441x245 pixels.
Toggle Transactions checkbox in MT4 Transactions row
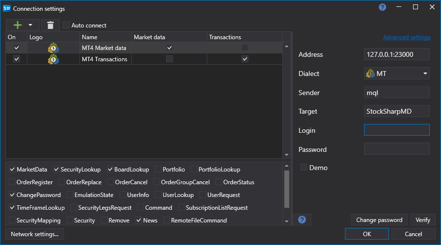pos(245,59)
